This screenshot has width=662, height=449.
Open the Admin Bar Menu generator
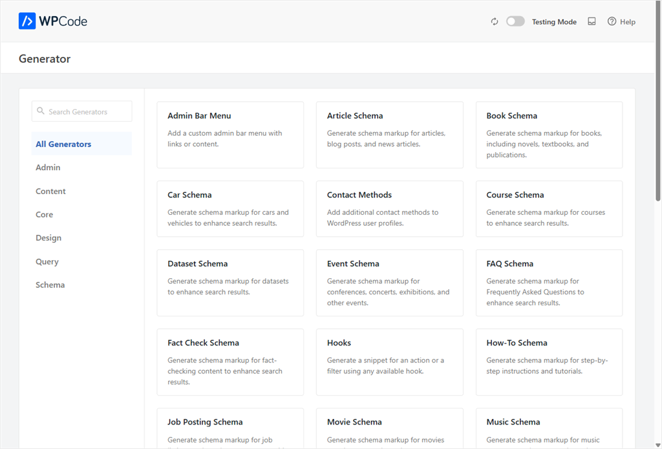pyautogui.click(x=230, y=135)
